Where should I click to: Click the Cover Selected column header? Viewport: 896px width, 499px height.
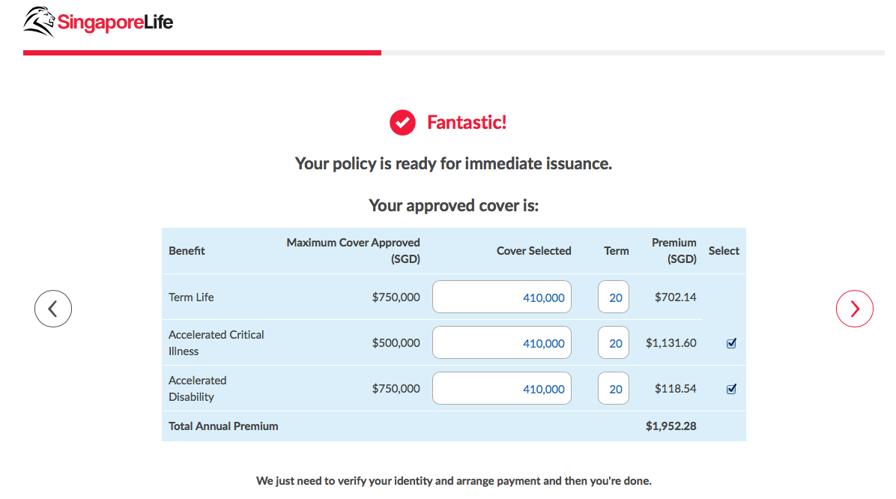[x=533, y=251]
